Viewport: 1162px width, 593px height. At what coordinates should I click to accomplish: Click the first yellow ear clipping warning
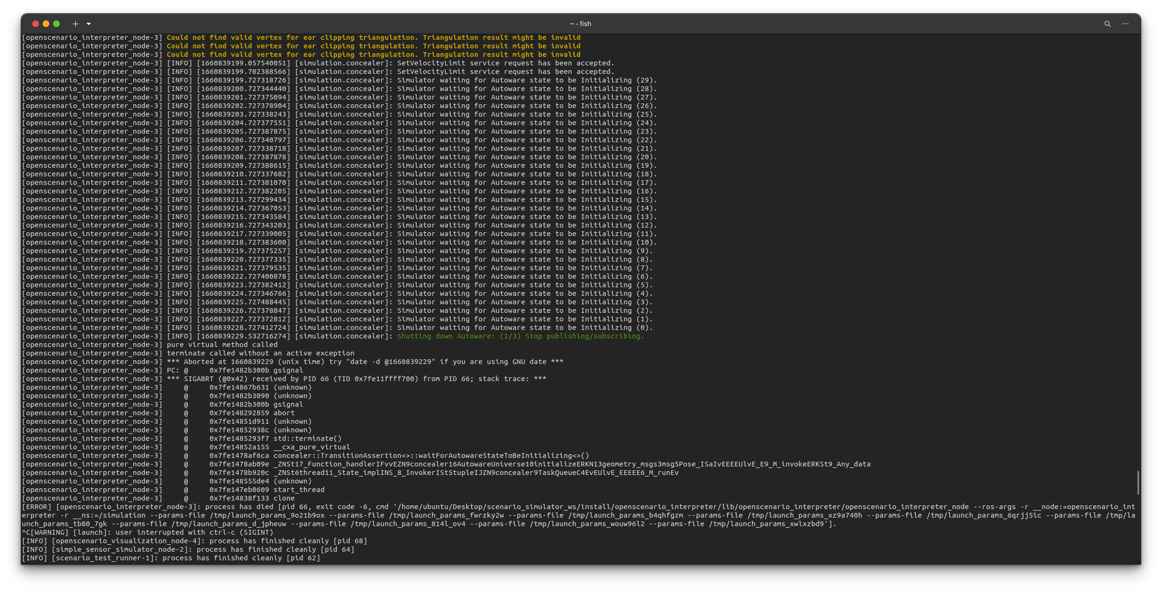click(x=373, y=37)
